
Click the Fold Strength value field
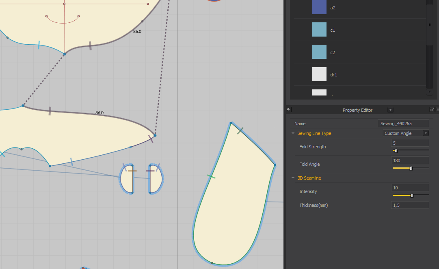point(410,143)
